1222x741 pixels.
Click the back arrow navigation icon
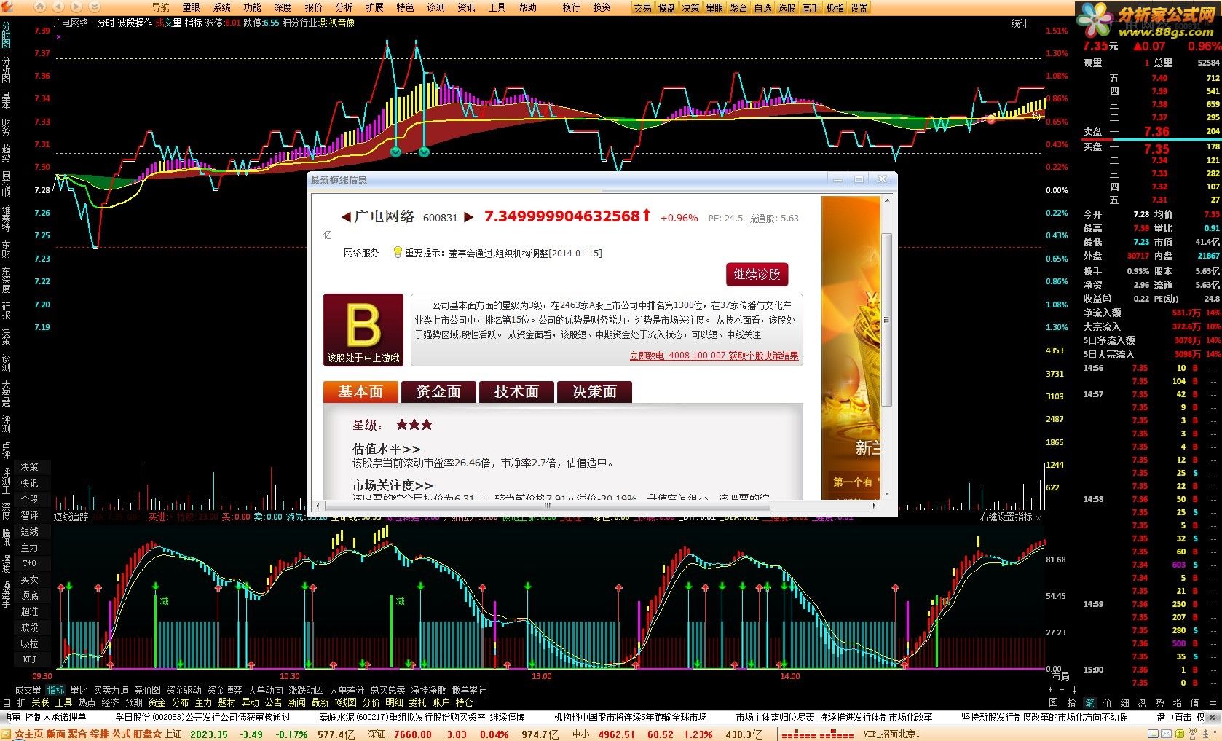(58, 7)
